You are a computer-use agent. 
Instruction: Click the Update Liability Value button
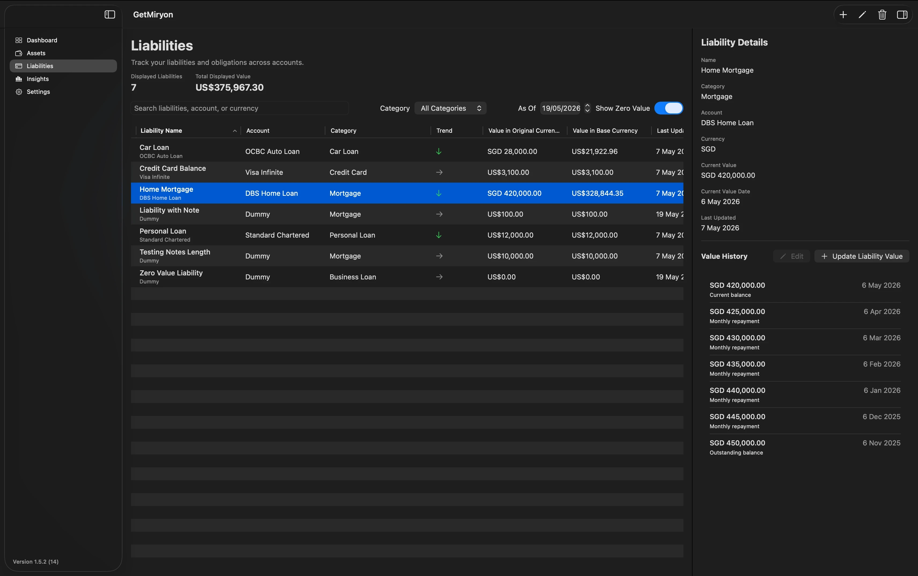click(x=862, y=256)
